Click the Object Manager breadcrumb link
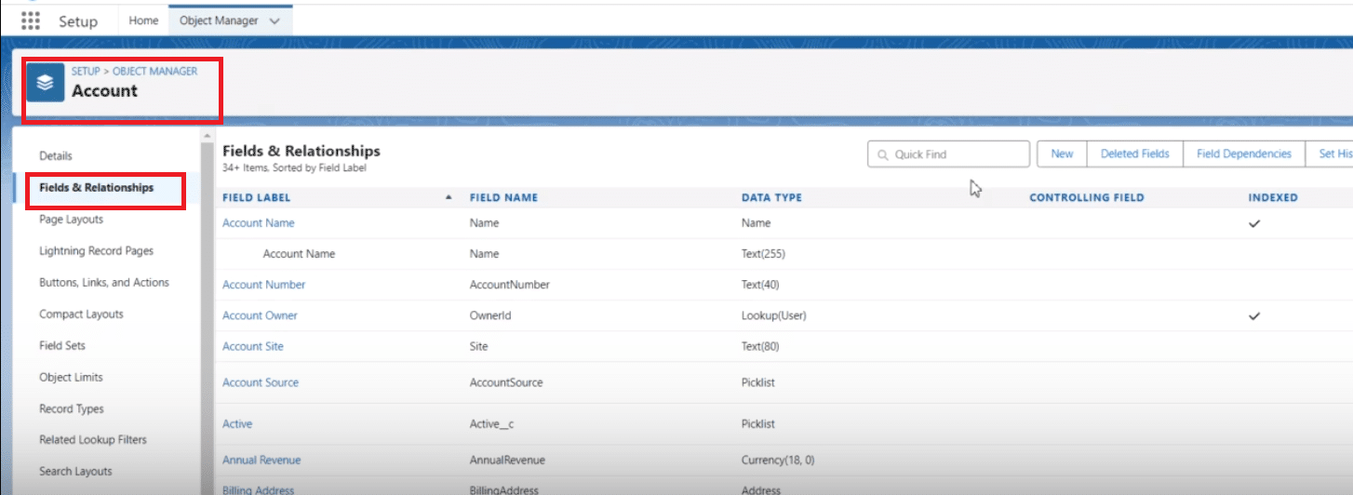 click(154, 71)
